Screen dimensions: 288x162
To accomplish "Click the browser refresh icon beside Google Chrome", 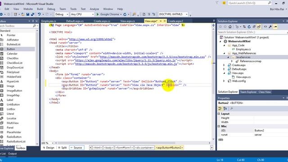I will tap(125, 14).
